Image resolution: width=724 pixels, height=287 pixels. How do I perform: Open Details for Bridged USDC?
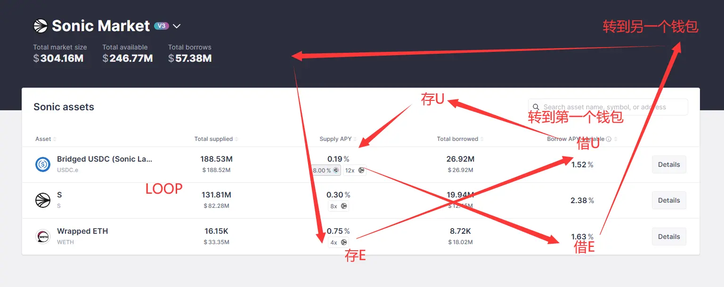[669, 164]
